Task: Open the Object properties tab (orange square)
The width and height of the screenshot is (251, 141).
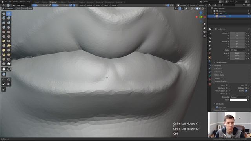Action: tap(210, 58)
